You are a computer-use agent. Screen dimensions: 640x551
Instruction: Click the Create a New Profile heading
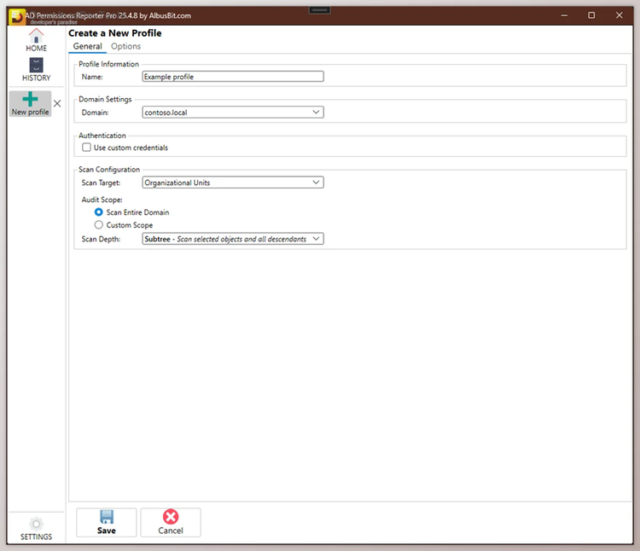click(114, 33)
